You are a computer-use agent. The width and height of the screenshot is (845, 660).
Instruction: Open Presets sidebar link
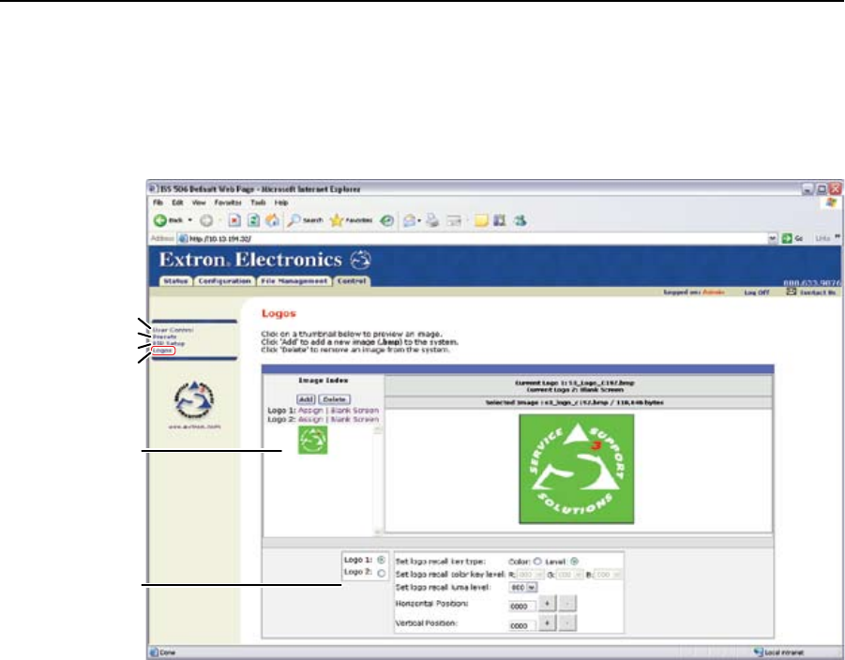coord(164,337)
